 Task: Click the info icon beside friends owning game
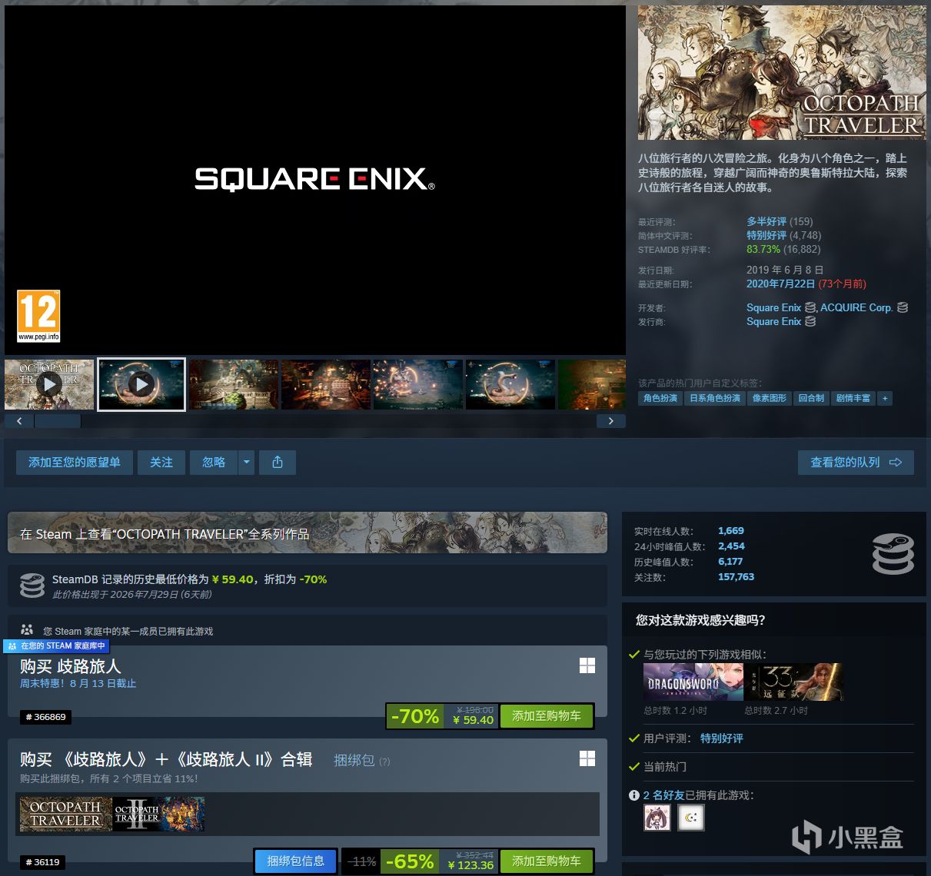634,795
